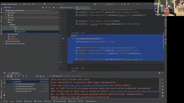Click Sort Alphabetically in the test toolbar
The image size is (184, 103).
pos(16,76)
